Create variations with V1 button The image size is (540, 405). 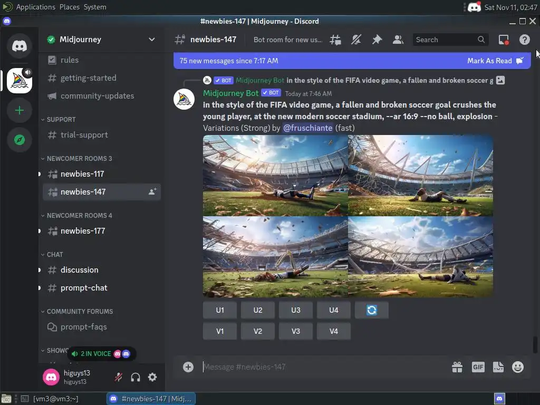tap(220, 331)
